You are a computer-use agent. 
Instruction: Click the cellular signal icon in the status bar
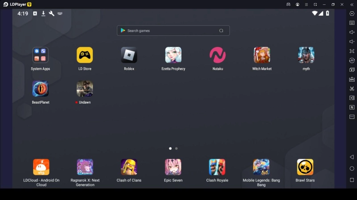pos(321,13)
